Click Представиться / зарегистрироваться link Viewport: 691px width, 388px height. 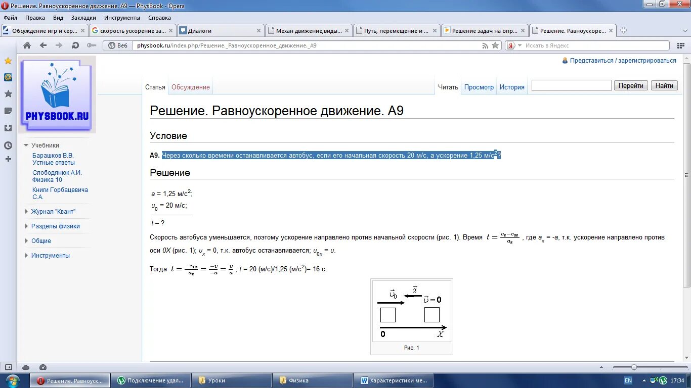(x=623, y=61)
